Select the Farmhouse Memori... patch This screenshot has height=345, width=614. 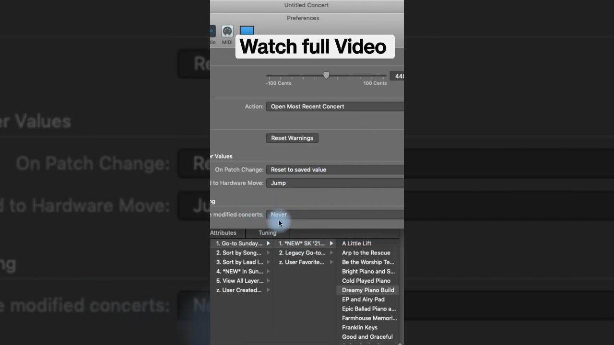369,318
